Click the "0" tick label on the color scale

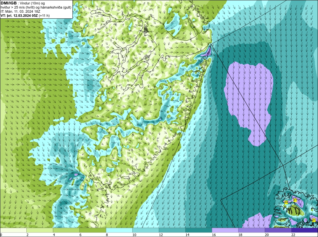pyautogui.click(x=1, y=235)
